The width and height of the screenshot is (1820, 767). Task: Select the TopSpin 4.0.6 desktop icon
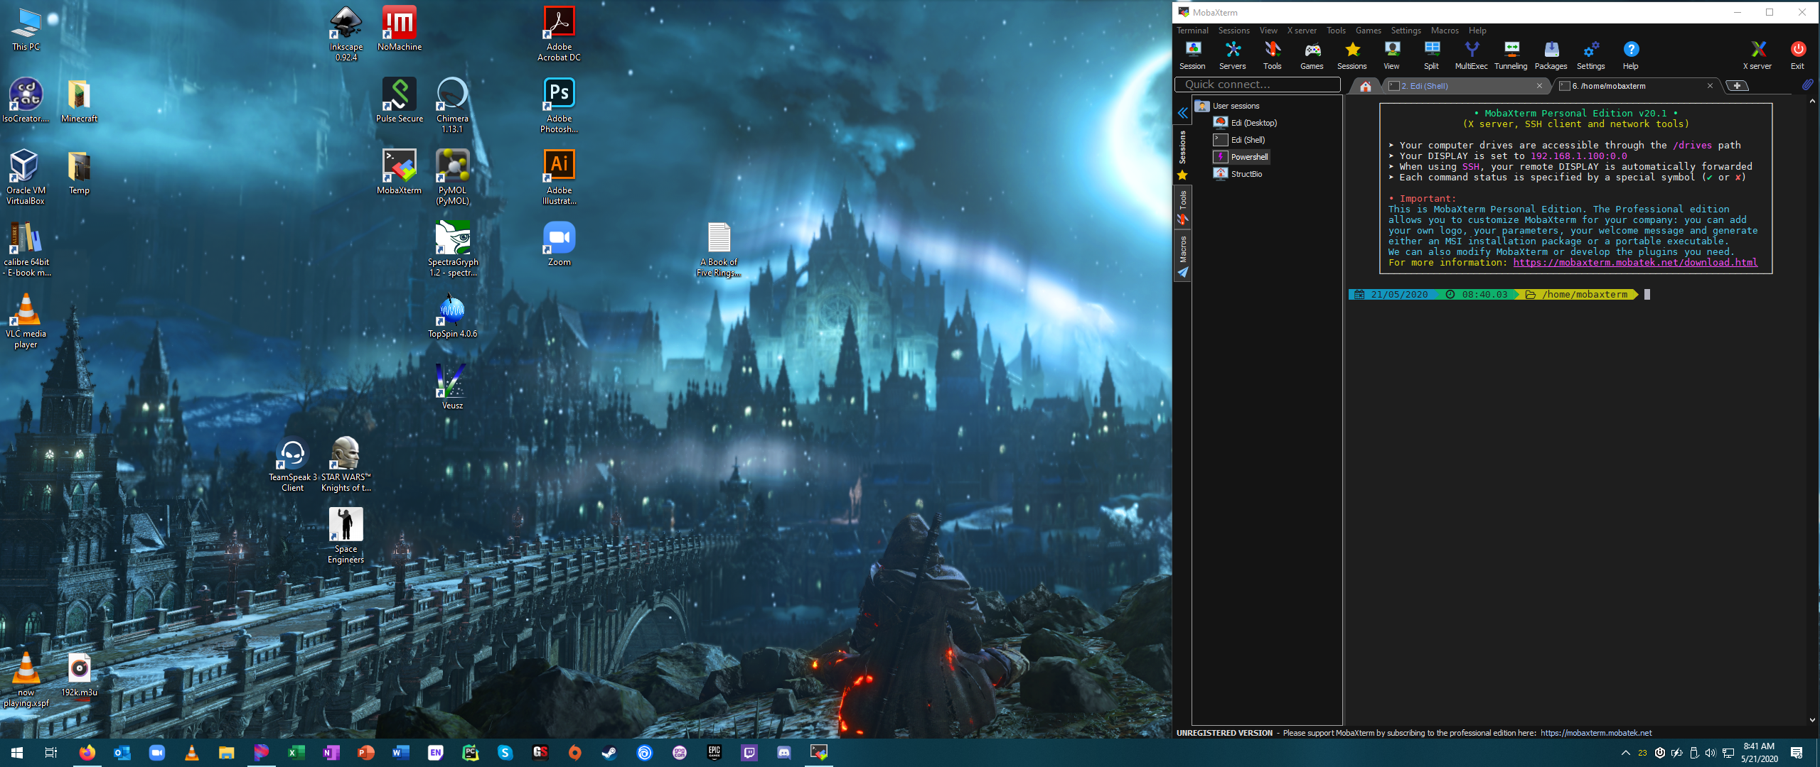tap(453, 315)
